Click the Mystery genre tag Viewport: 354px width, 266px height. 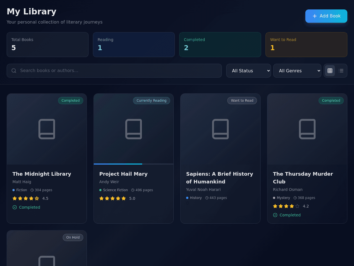pyautogui.click(x=282, y=198)
